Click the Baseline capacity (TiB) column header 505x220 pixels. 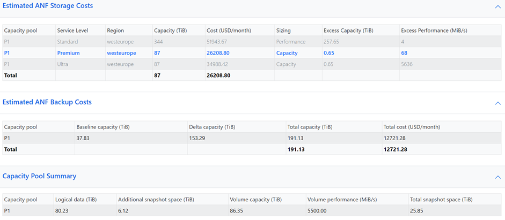(103, 127)
